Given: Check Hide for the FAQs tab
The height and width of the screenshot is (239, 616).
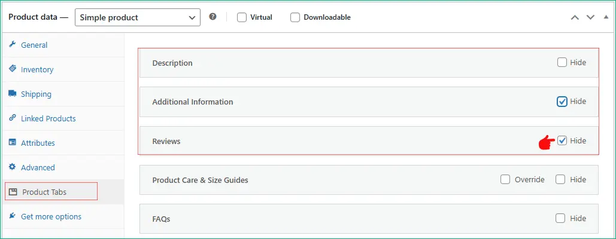Looking at the screenshot, I should (560, 218).
